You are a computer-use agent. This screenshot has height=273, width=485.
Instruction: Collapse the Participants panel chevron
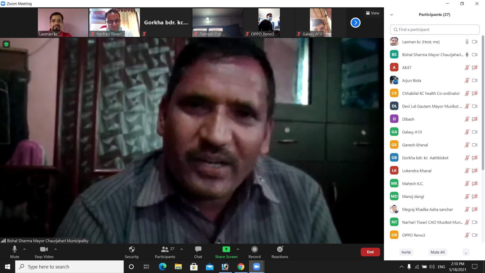tap(392, 15)
